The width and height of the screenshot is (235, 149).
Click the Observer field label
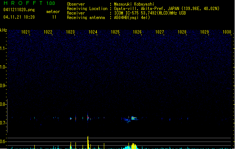[76, 4]
